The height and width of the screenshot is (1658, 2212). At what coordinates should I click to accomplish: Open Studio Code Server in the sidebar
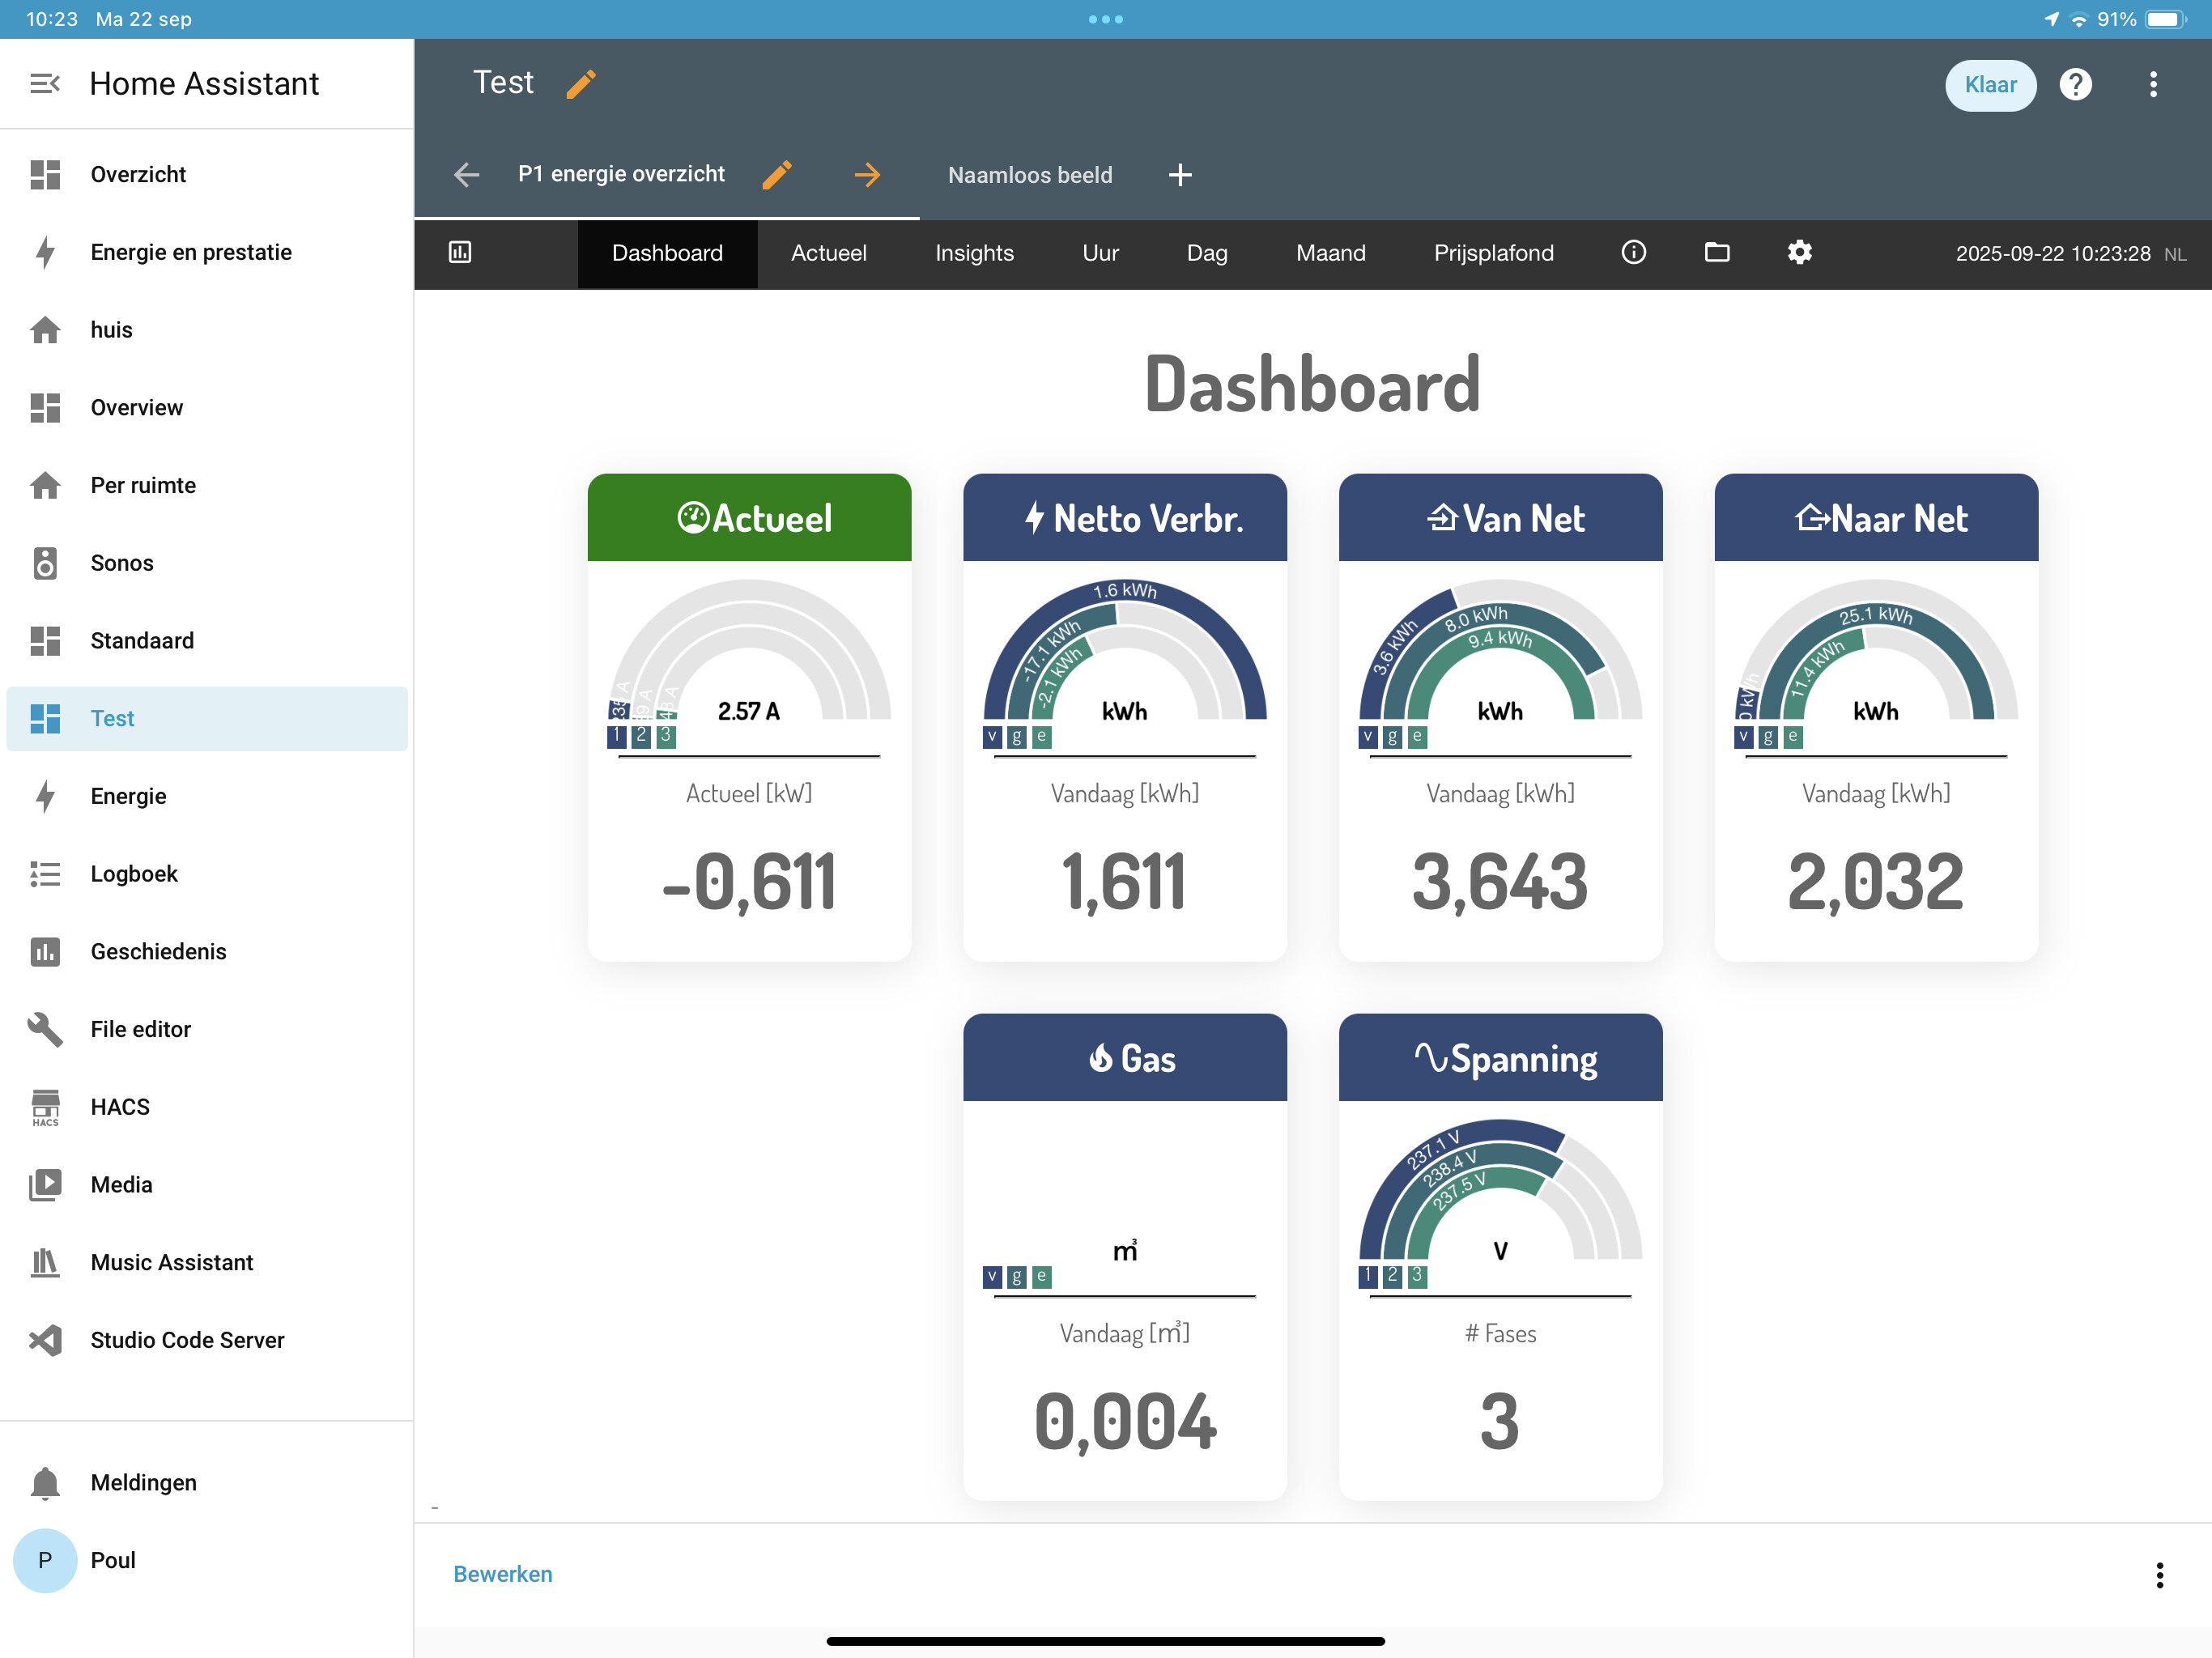186,1340
